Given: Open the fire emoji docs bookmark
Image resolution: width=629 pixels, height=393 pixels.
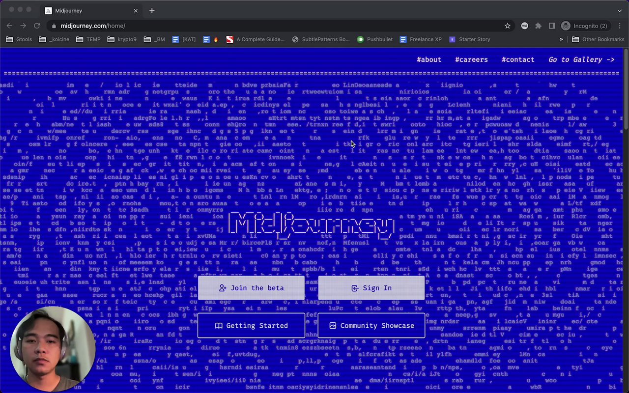Looking at the screenshot, I should point(211,39).
